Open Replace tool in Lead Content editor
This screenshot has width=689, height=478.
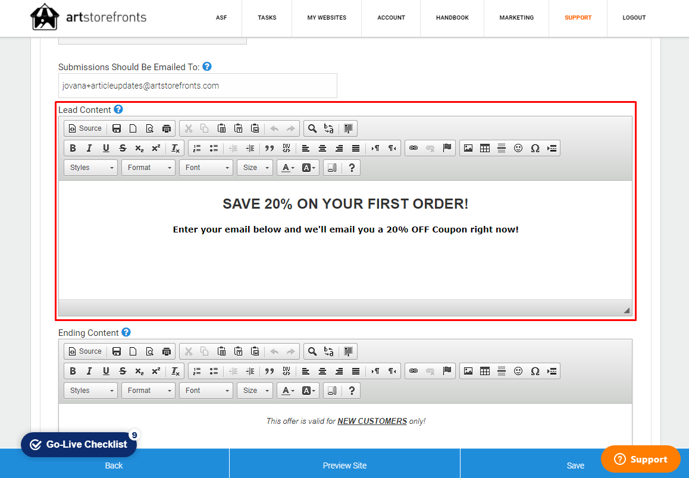click(x=328, y=128)
